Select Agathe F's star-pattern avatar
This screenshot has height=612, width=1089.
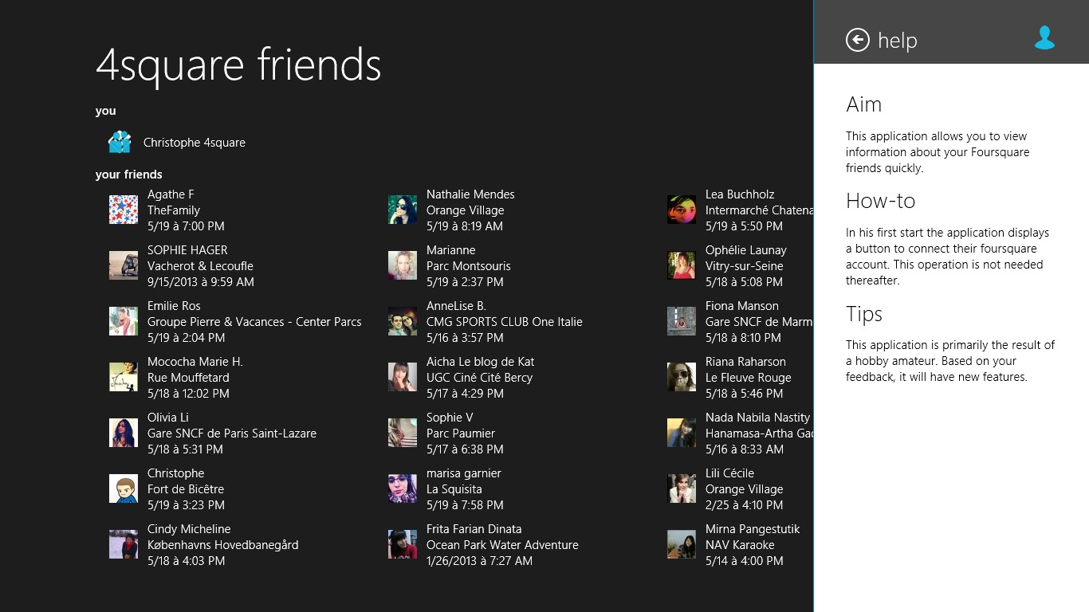coord(124,210)
